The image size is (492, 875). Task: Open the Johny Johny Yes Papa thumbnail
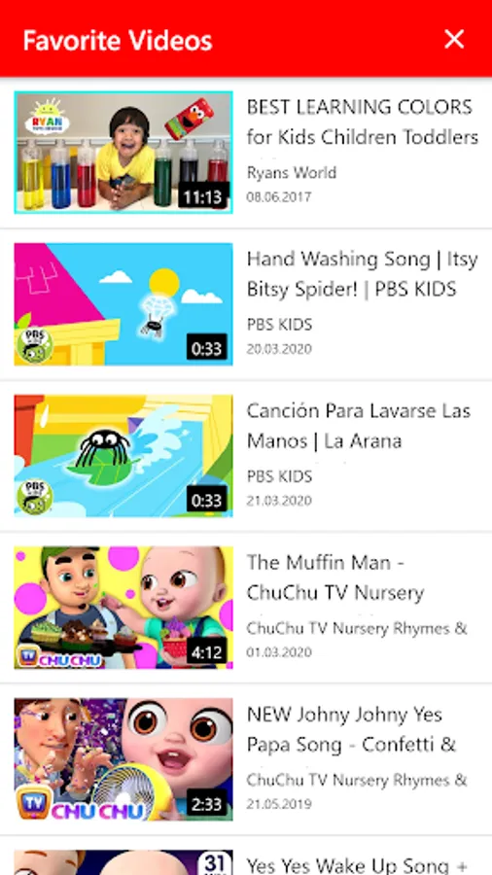(123, 759)
